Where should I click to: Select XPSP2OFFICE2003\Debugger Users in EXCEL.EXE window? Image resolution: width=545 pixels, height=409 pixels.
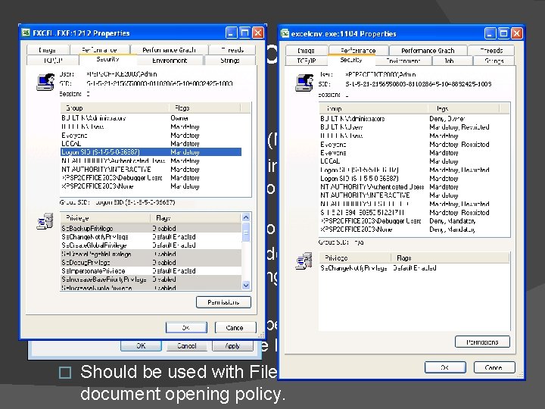151,178
